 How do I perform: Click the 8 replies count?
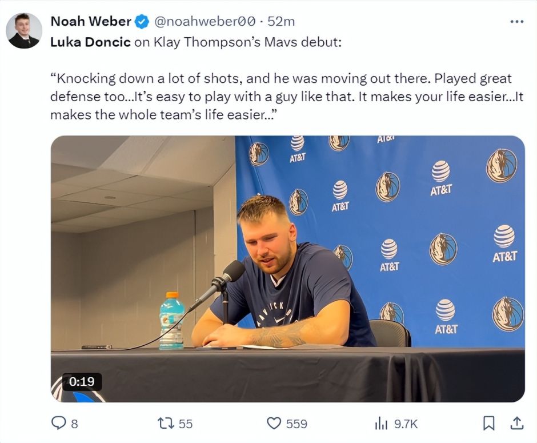pyautogui.click(x=74, y=424)
